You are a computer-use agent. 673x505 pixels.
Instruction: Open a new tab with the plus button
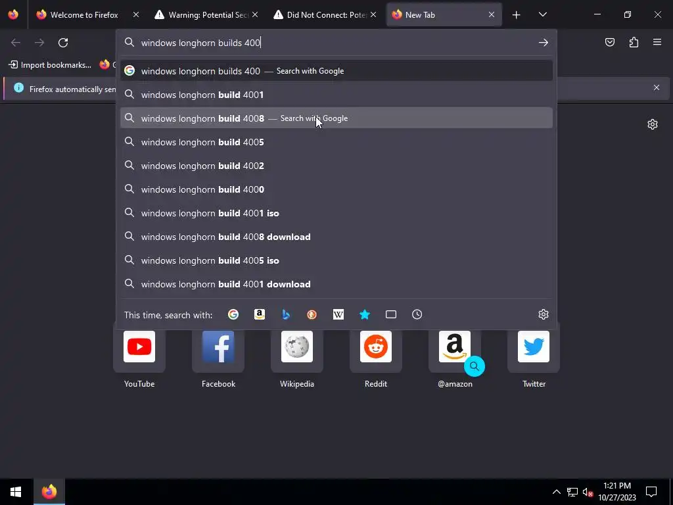(517, 15)
